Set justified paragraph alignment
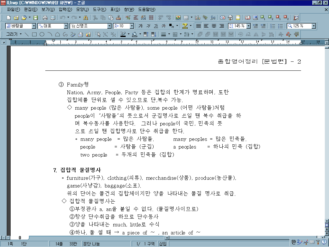 198,26
